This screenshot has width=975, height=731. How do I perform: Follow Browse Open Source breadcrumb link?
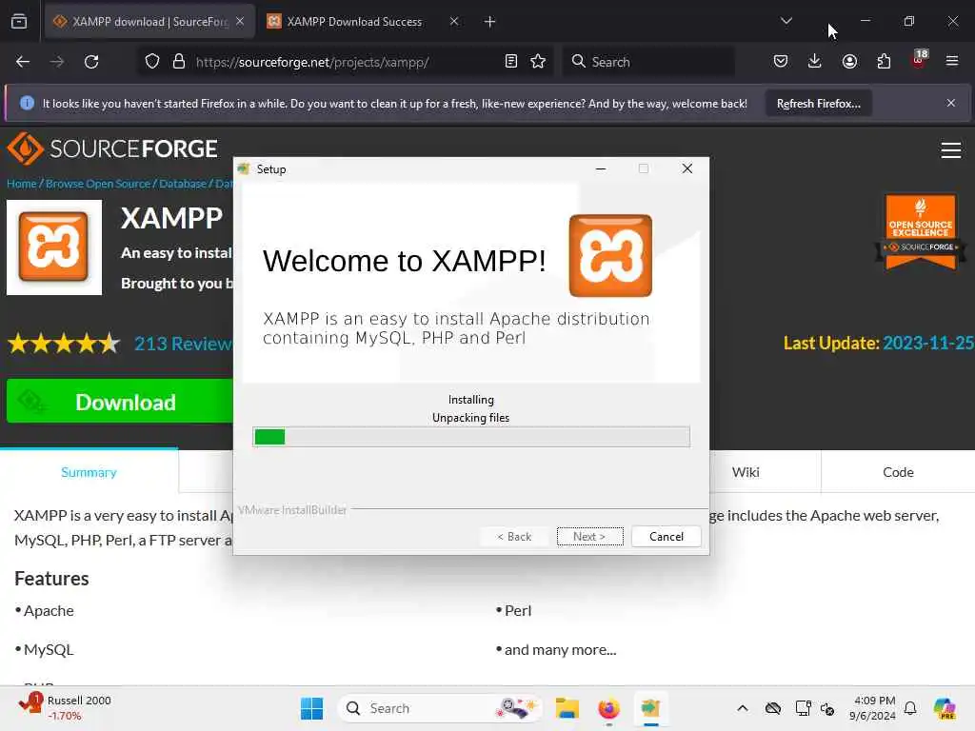[98, 184]
